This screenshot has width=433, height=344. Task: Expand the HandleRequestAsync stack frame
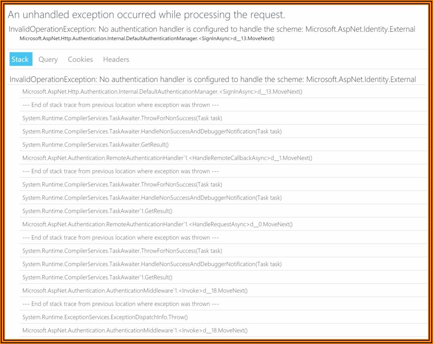(x=157, y=225)
